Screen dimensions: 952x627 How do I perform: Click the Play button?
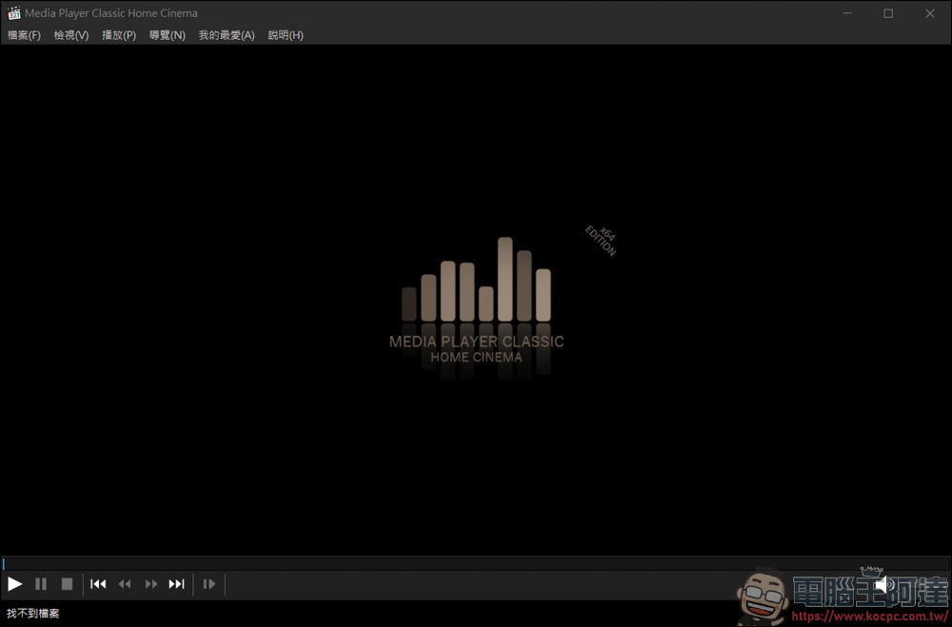point(15,583)
